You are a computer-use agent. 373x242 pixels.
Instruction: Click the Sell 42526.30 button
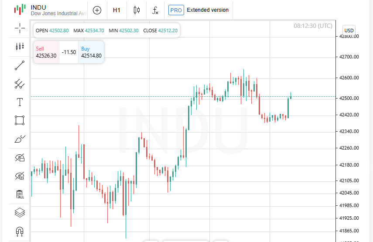(x=46, y=52)
